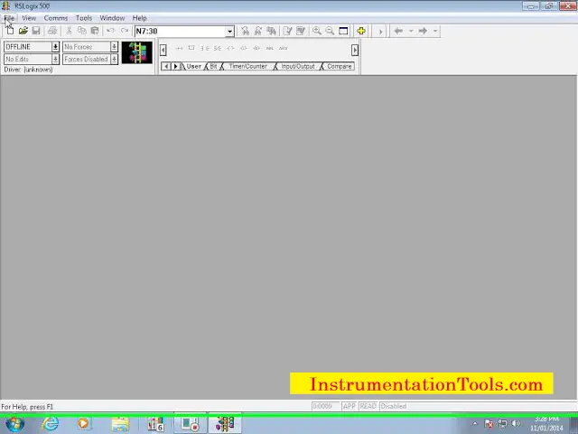578x434 pixels.
Task: Open the forward arrow history dropdown
Action: 435,31
